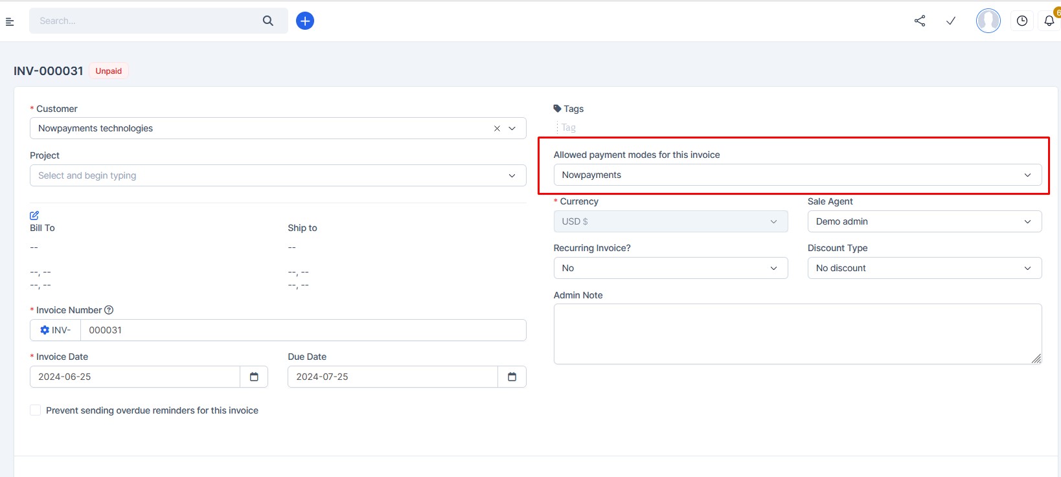The height and width of the screenshot is (477, 1061).
Task: Clear the selected Customer with the X
Action: tap(497, 128)
